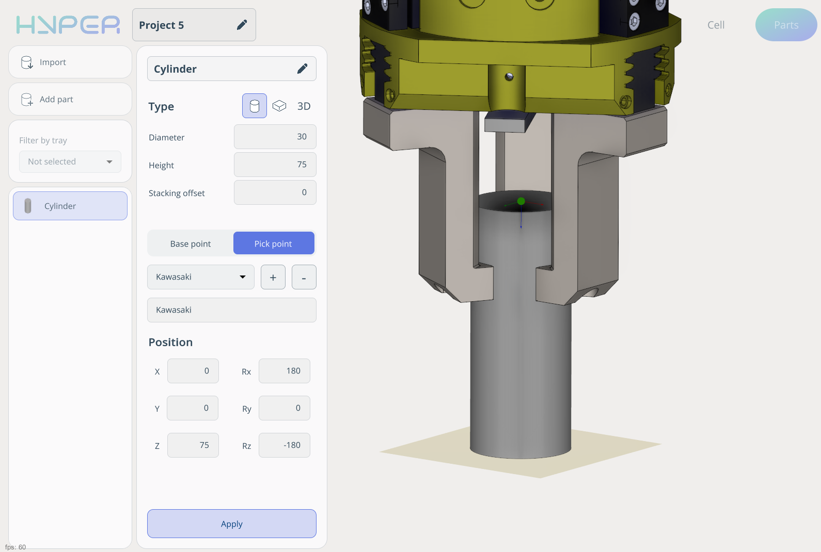Open the Filter by tray dropdown
The width and height of the screenshot is (821, 552).
[70, 161]
